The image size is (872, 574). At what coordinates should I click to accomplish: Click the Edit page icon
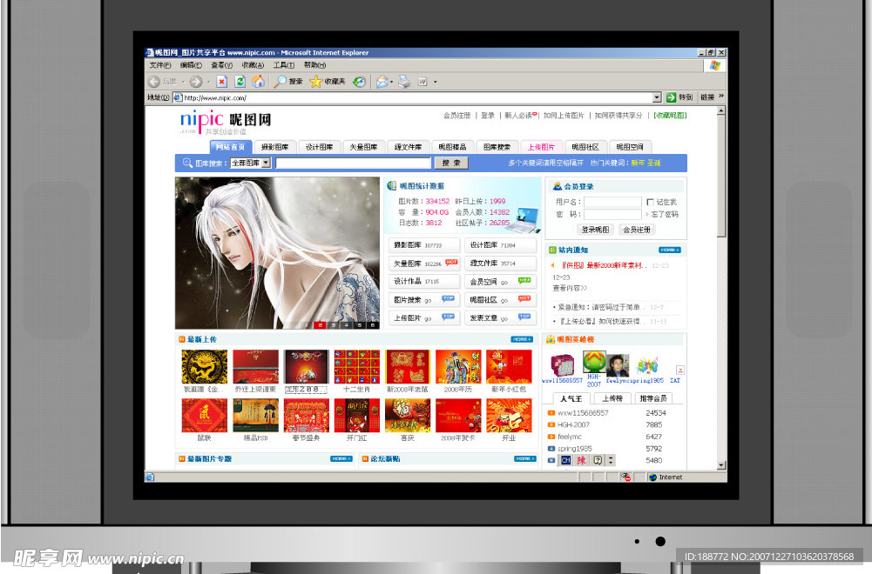[422, 82]
